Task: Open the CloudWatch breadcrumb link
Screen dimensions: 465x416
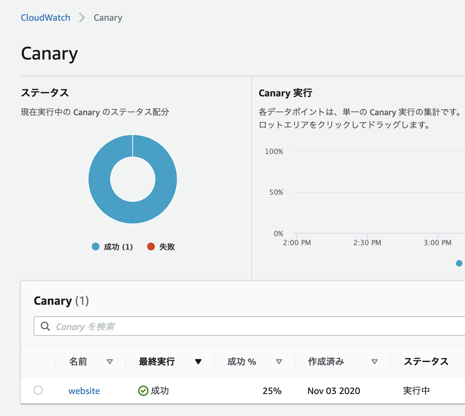Action: click(x=46, y=18)
